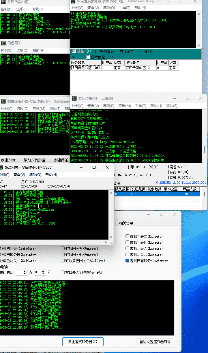Open 插件(Z) menu in engine window
The height and width of the screenshot is (353, 208).
[172, 106]
